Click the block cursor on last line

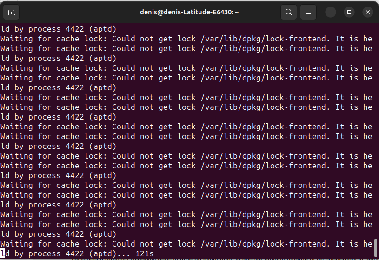point(3,253)
